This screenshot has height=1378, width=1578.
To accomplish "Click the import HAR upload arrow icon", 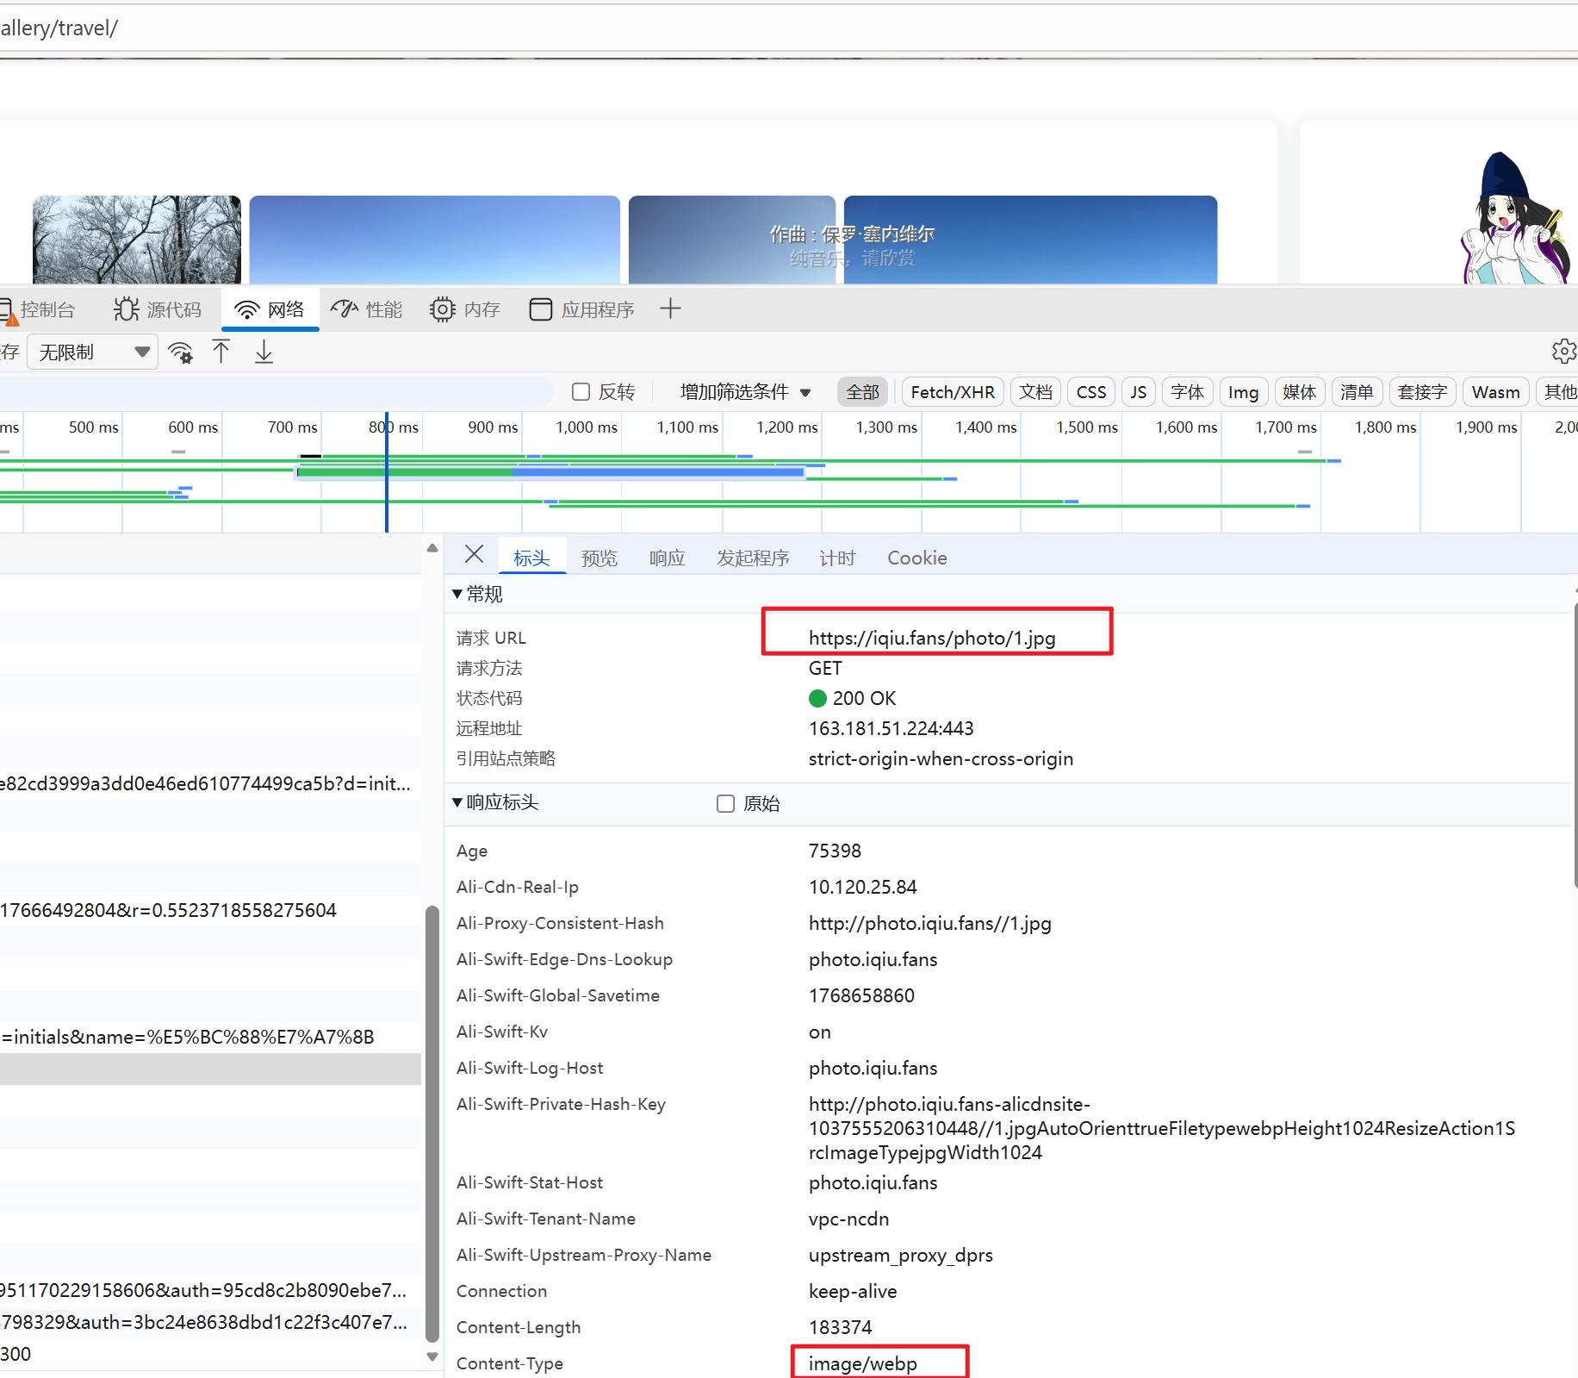I will 221,352.
